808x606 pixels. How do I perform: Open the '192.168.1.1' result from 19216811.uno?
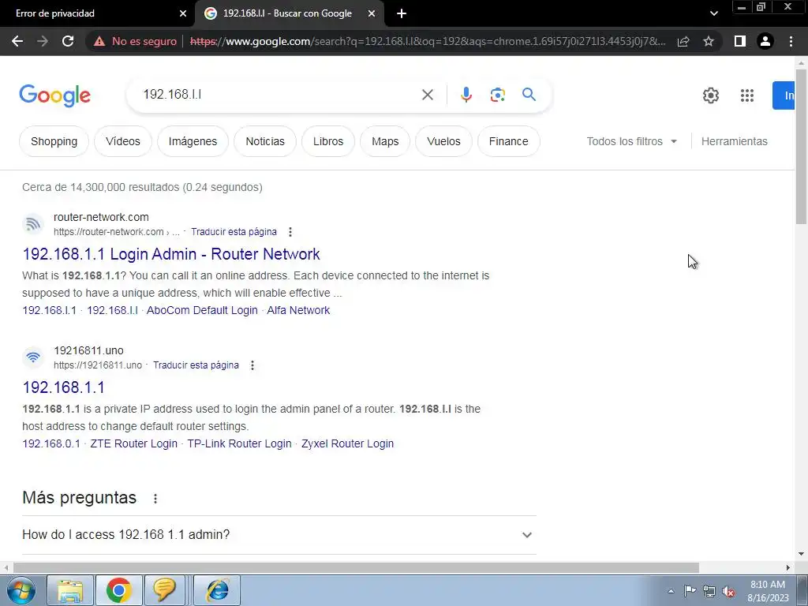[x=63, y=387]
